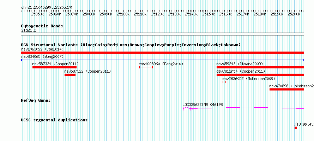Select the tiny esv2636057 (McKernan2009) marker
The image size is (314, 141).
(224, 82)
